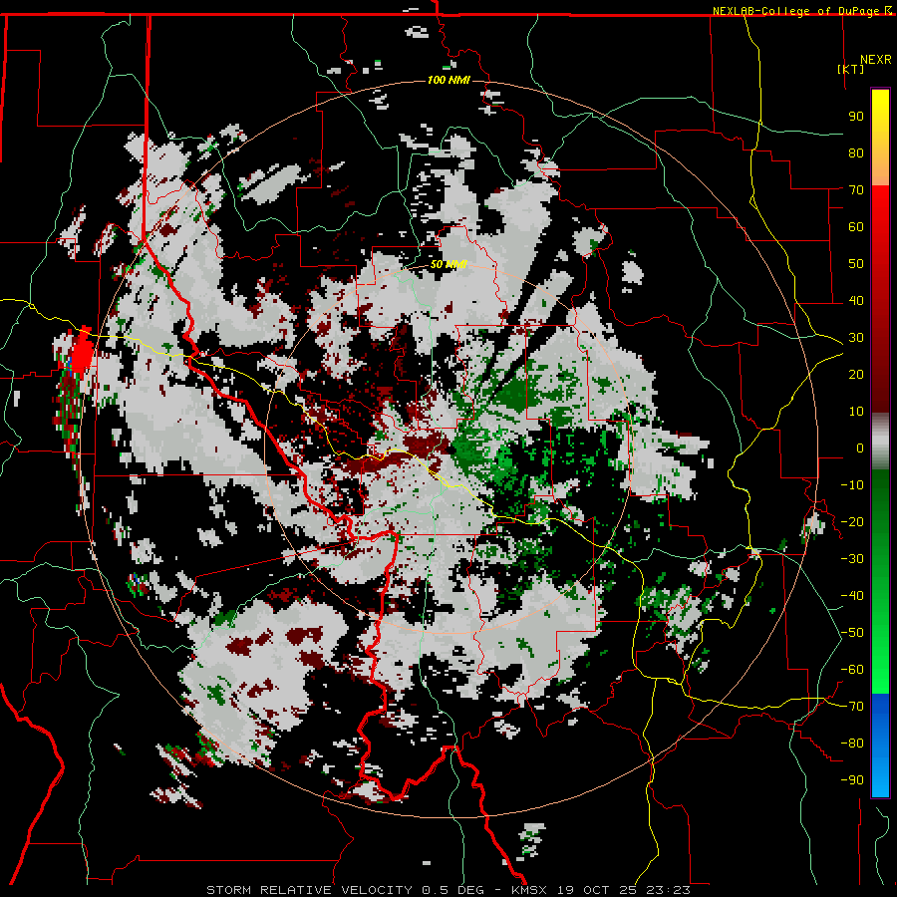Click the 50 NMI range ring label
The height and width of the screenshot is (897, 897).
448,264
